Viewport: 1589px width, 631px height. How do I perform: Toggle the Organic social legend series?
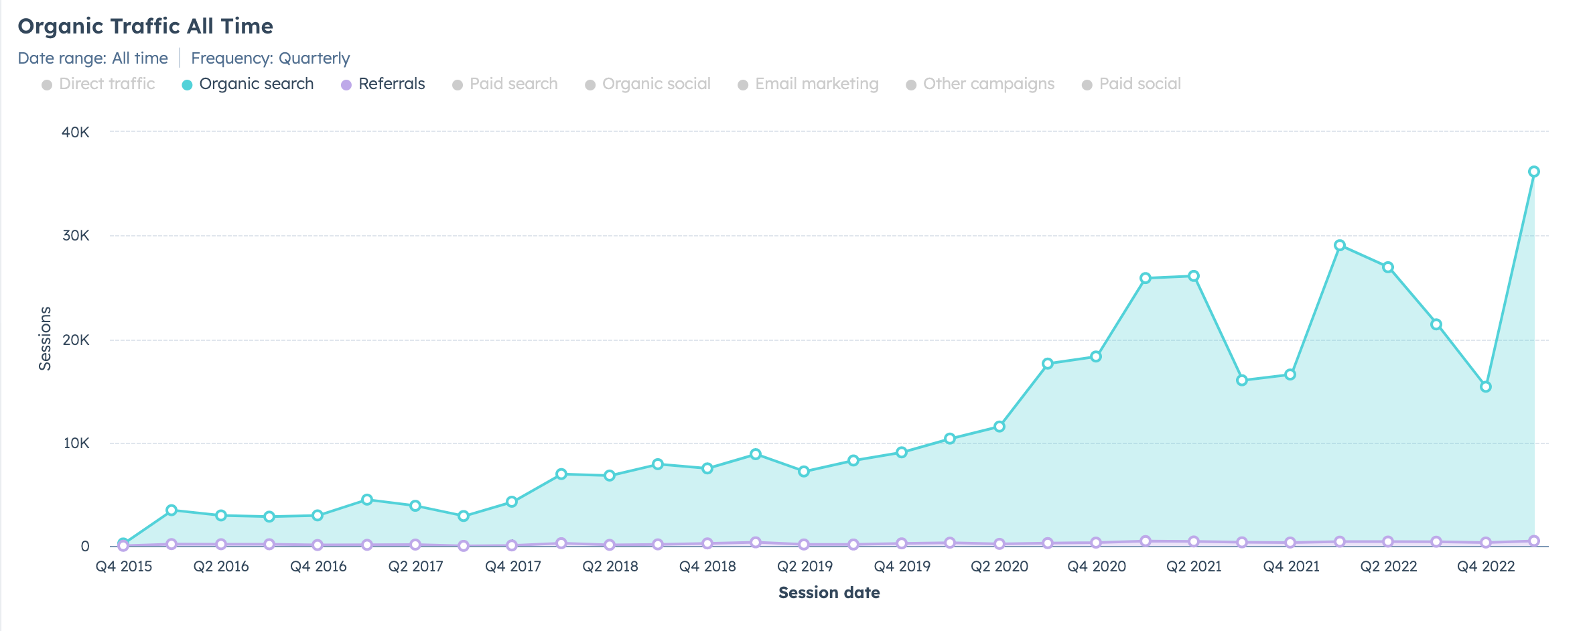click(648, 84)
